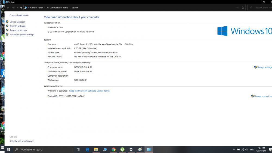Image resolution: width=272 pixels, height=153 pixels.
Task: Expand the chevron after All Control Panel Items
Action: click(70, 8)
